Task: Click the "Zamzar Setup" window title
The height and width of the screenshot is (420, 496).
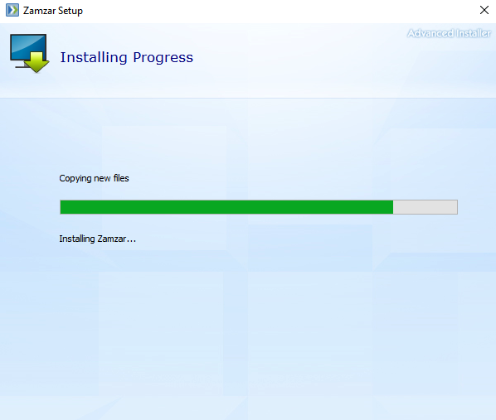Action: (x=53, y=11)
